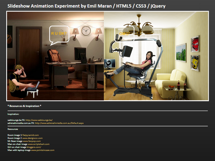This screenshot has height=161, width=215.
Task: Click the red car picture on the wall
Action: 195,44
